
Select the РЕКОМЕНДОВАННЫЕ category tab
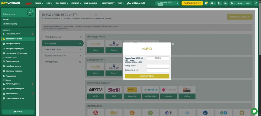pos(62,37)
